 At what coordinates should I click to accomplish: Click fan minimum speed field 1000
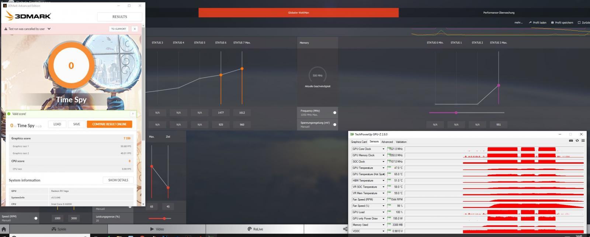58,218
